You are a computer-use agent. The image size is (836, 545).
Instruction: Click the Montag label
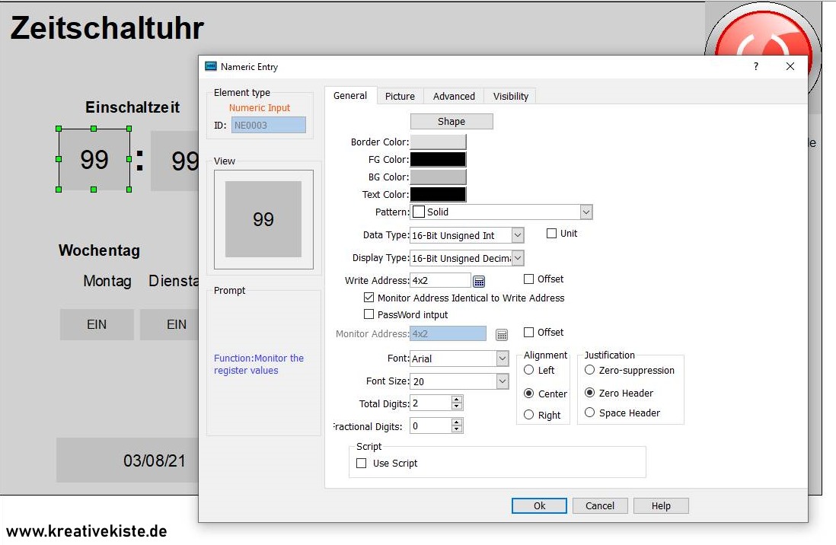[107, 281]
